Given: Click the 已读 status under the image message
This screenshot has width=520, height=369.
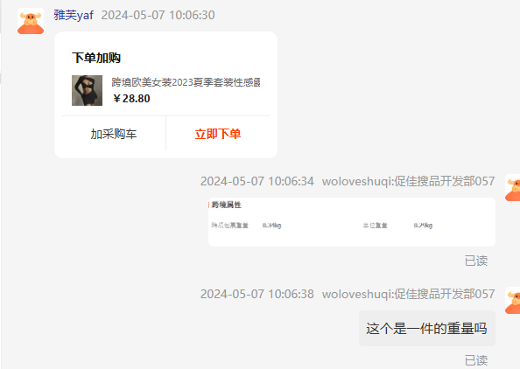Looking at the screenshot, I should [476, 261].
